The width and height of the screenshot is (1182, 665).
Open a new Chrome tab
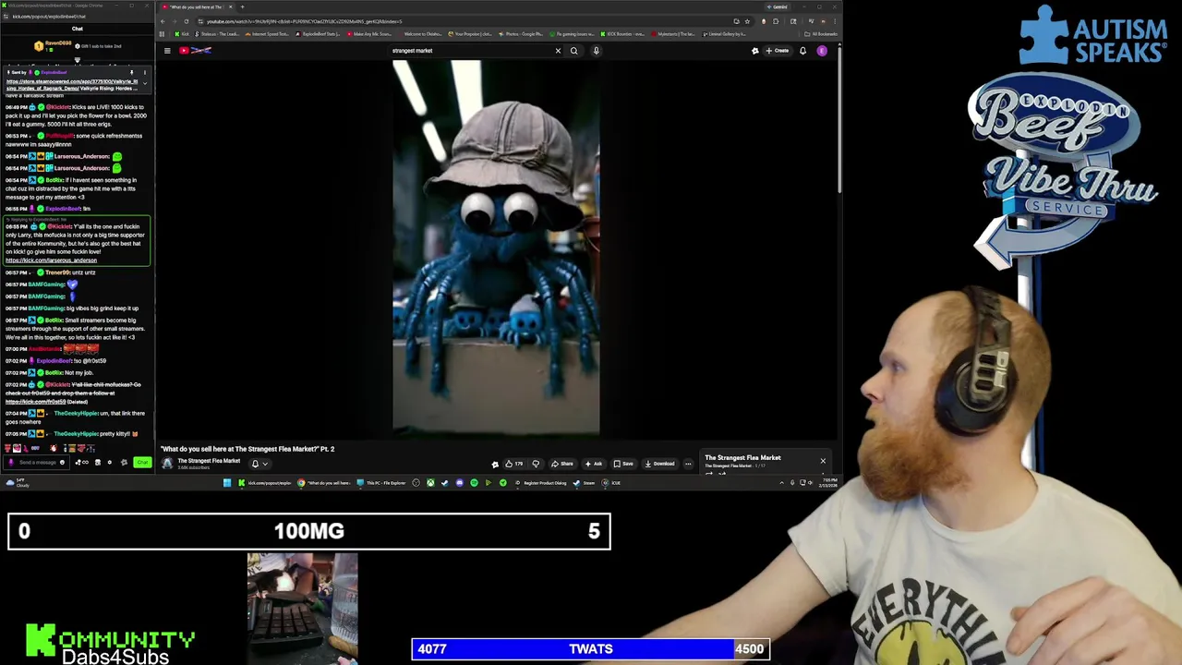click(x=242, y=6)
